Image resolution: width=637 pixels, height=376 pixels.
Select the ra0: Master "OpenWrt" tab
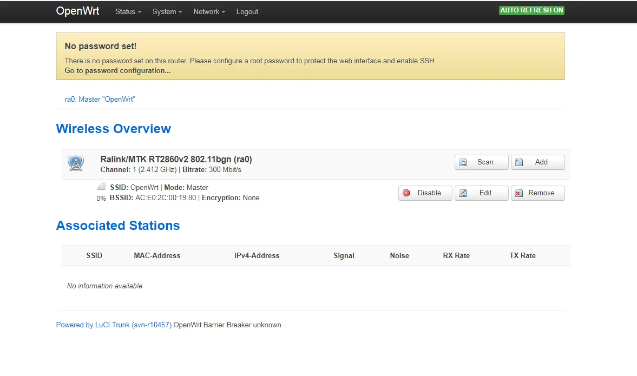click(x=100, y=99)
